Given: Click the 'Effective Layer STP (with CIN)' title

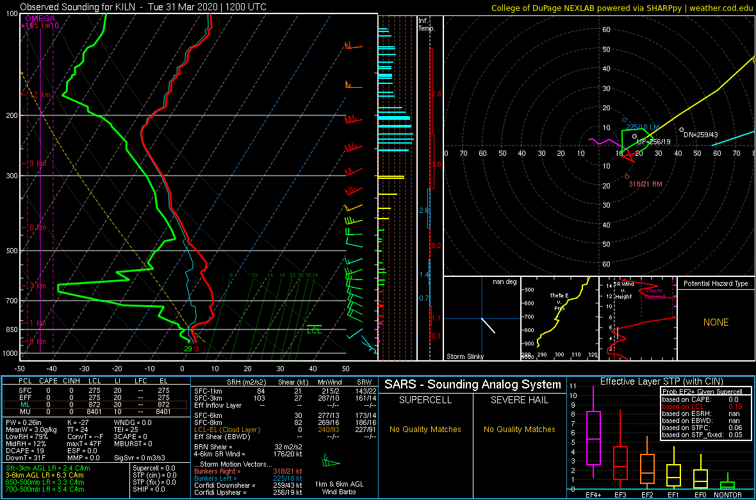Looking at the screenshot, I should pyautogui.click(x=661, y=381).
